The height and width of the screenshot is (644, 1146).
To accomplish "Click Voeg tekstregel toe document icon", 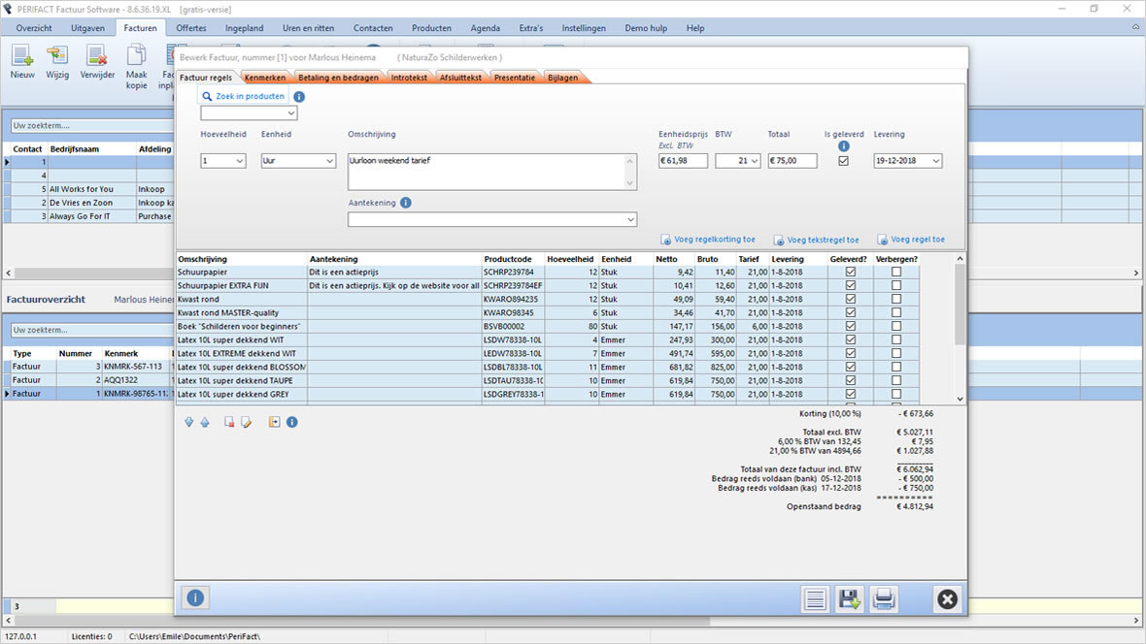I will click(778, 240).
